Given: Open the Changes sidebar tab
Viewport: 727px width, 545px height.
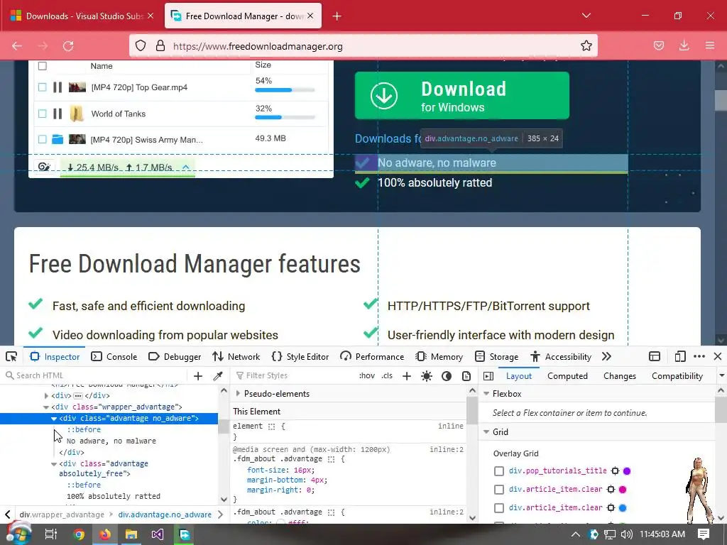Looking at the screenshot, I should pos(619,376).
